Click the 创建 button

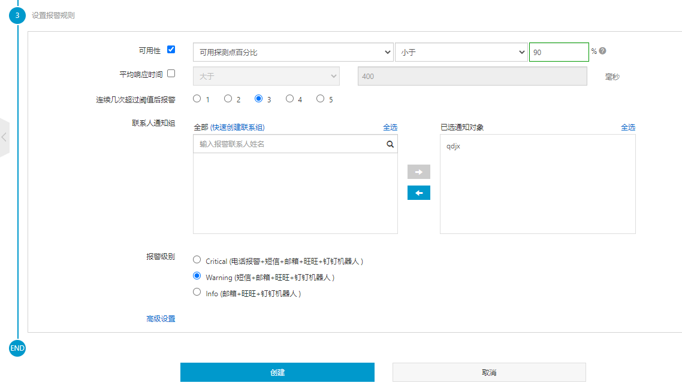(277, 372)
